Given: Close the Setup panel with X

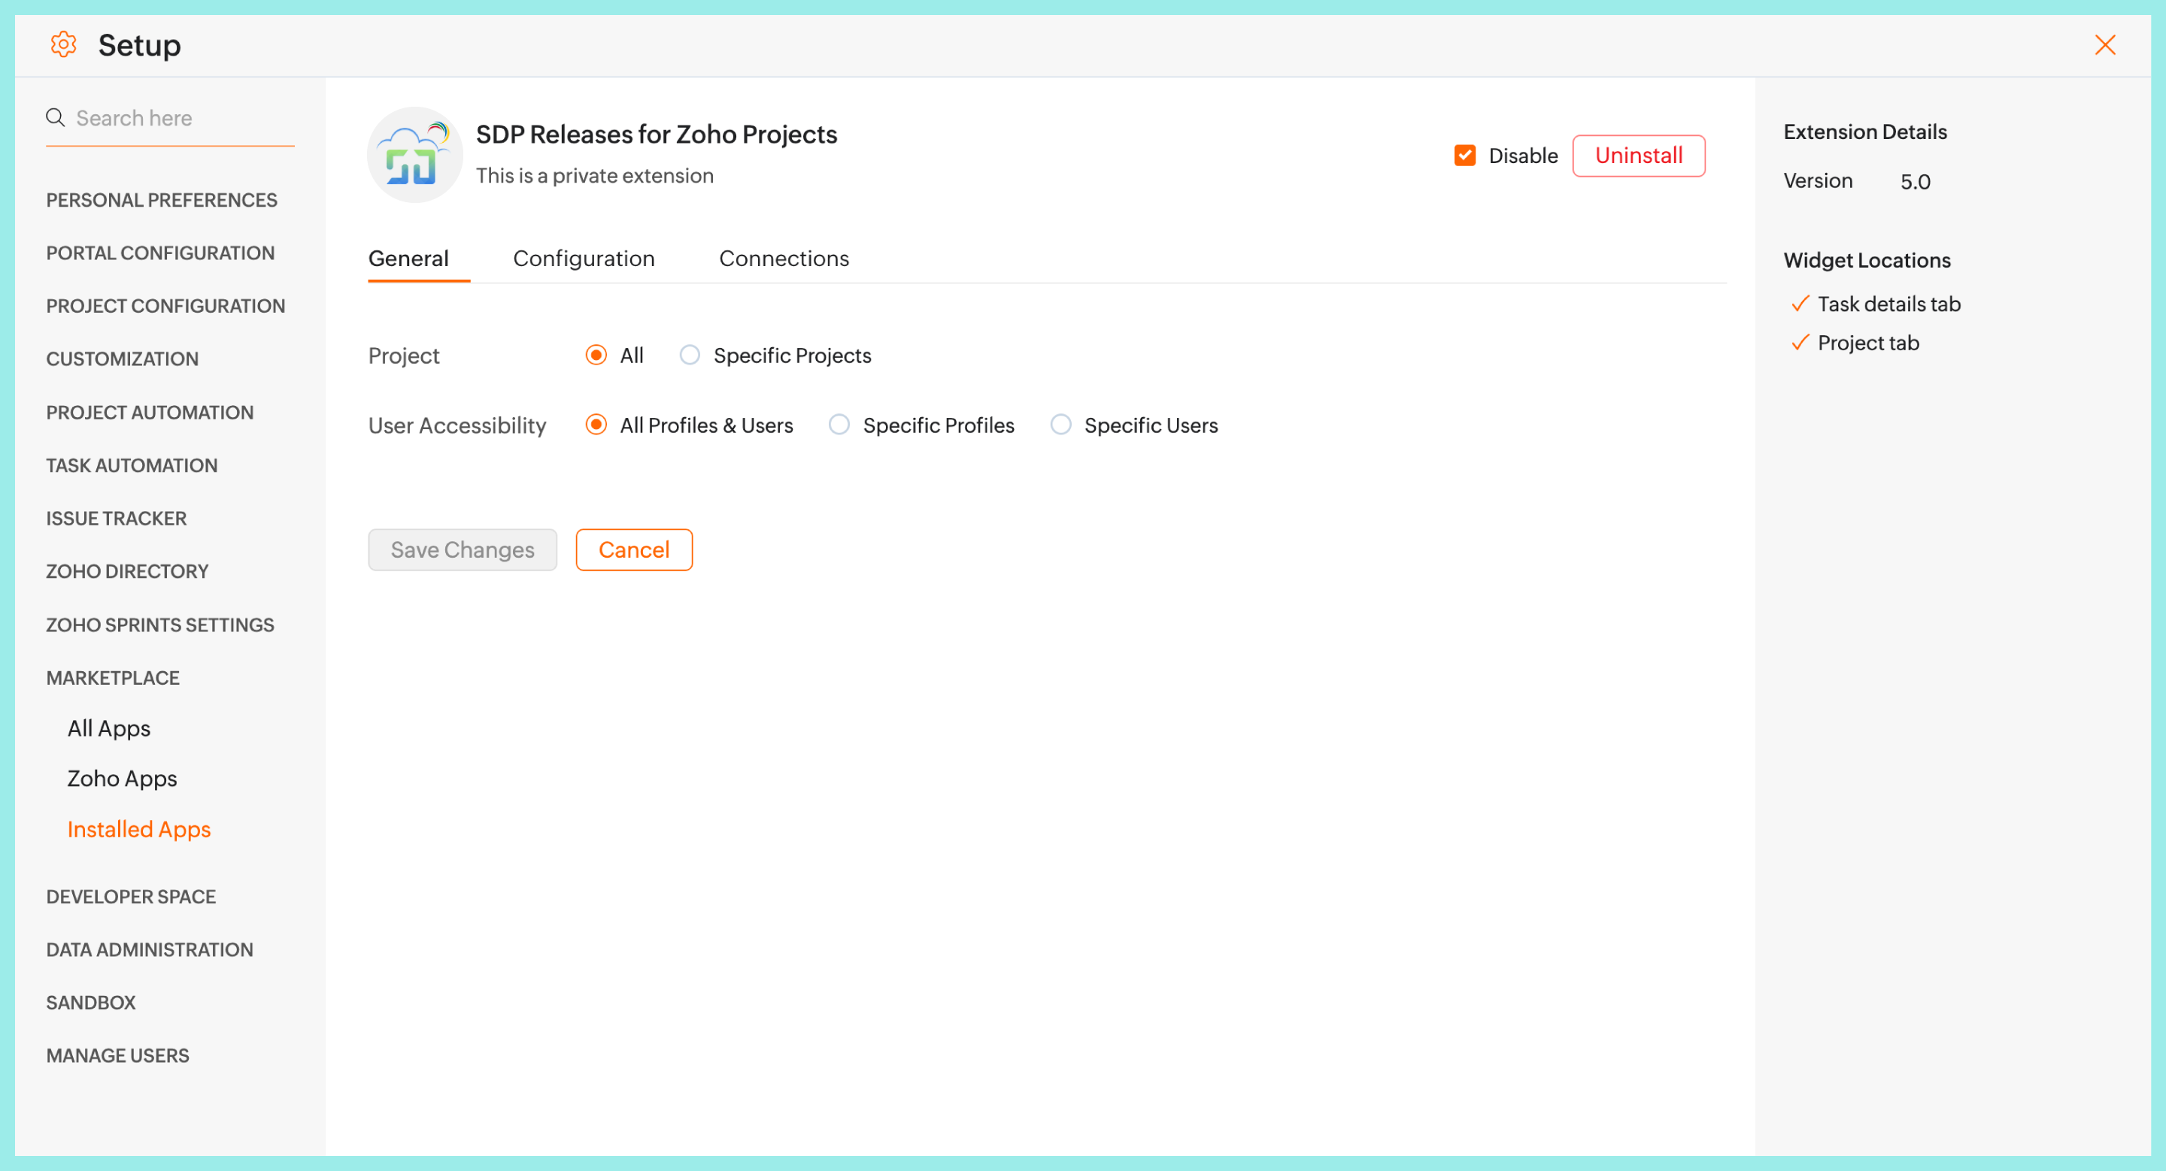Looking at the screenshot, I should click(x=2104, y=44).
